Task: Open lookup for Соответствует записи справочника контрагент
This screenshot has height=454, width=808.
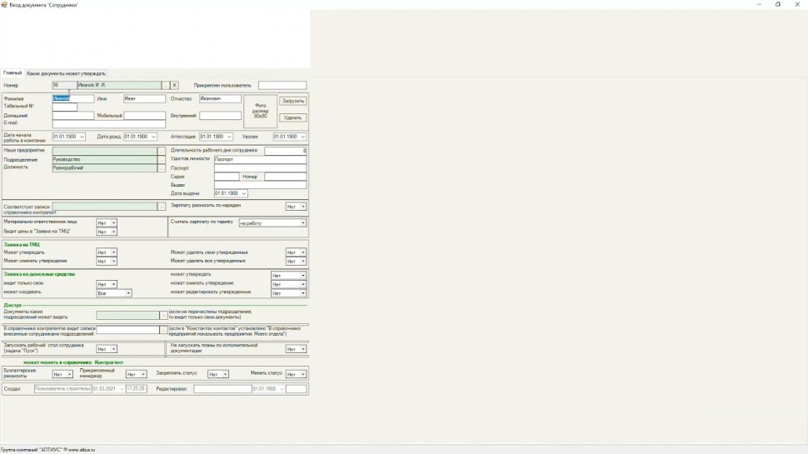Action: point(162,206)
